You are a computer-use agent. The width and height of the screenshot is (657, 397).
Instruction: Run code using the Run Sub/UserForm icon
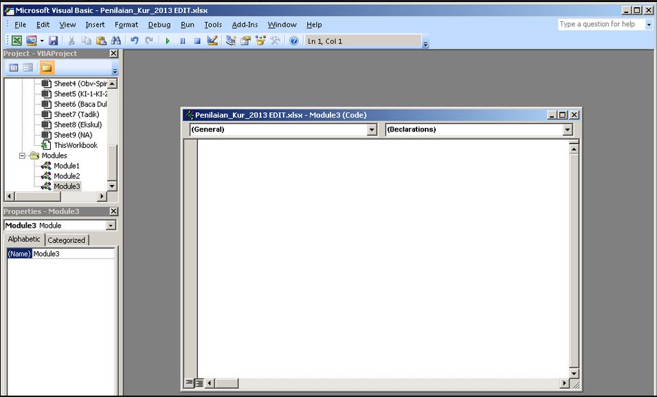[168, 40]
